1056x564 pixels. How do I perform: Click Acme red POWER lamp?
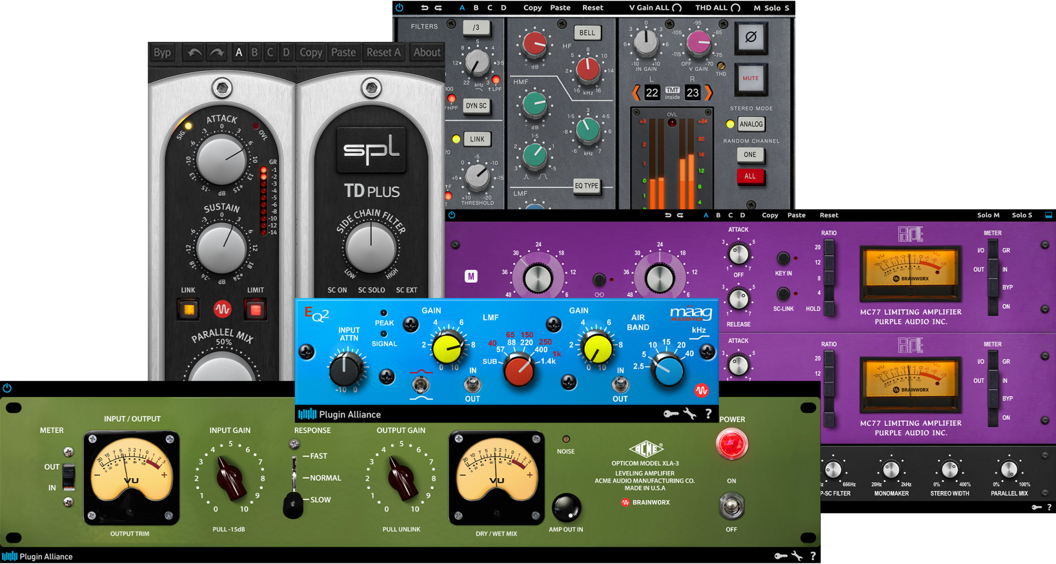click(x=732, y=445)
